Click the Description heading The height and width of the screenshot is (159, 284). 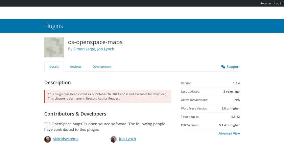coord(57,83)
